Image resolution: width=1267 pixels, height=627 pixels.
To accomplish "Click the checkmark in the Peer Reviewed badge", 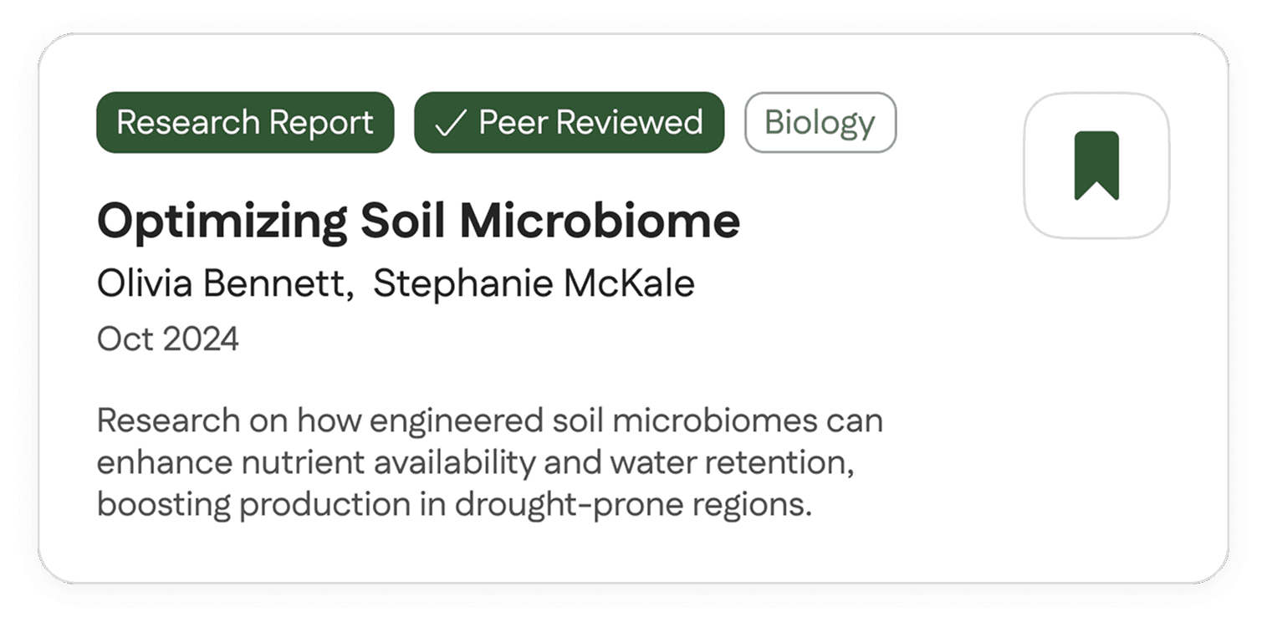I will click(450, 124).
